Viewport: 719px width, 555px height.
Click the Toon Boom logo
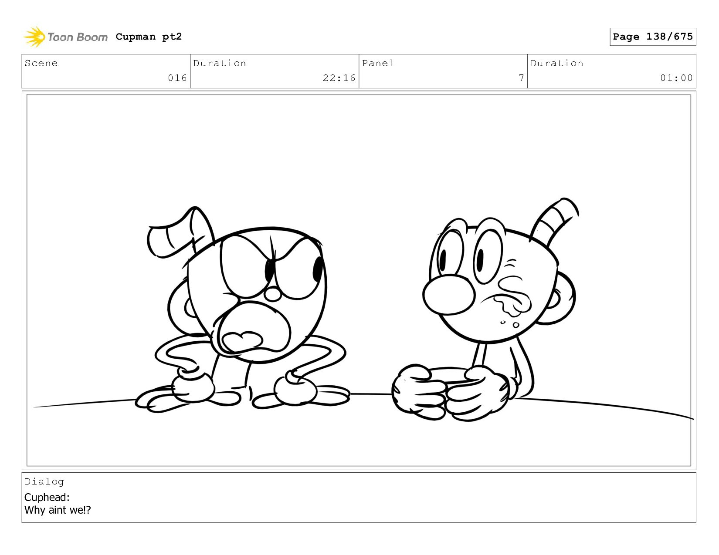pyautogui.click(x=65, y=37)
